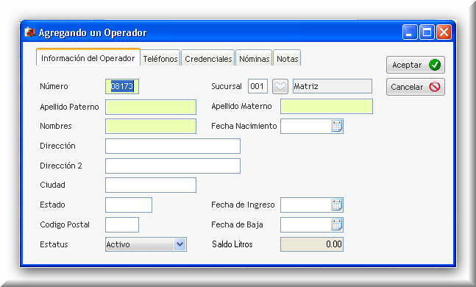
Task: Open Fecha de Ingreso calendar icon
Action: pyautogui.click(x=337, y=205)
